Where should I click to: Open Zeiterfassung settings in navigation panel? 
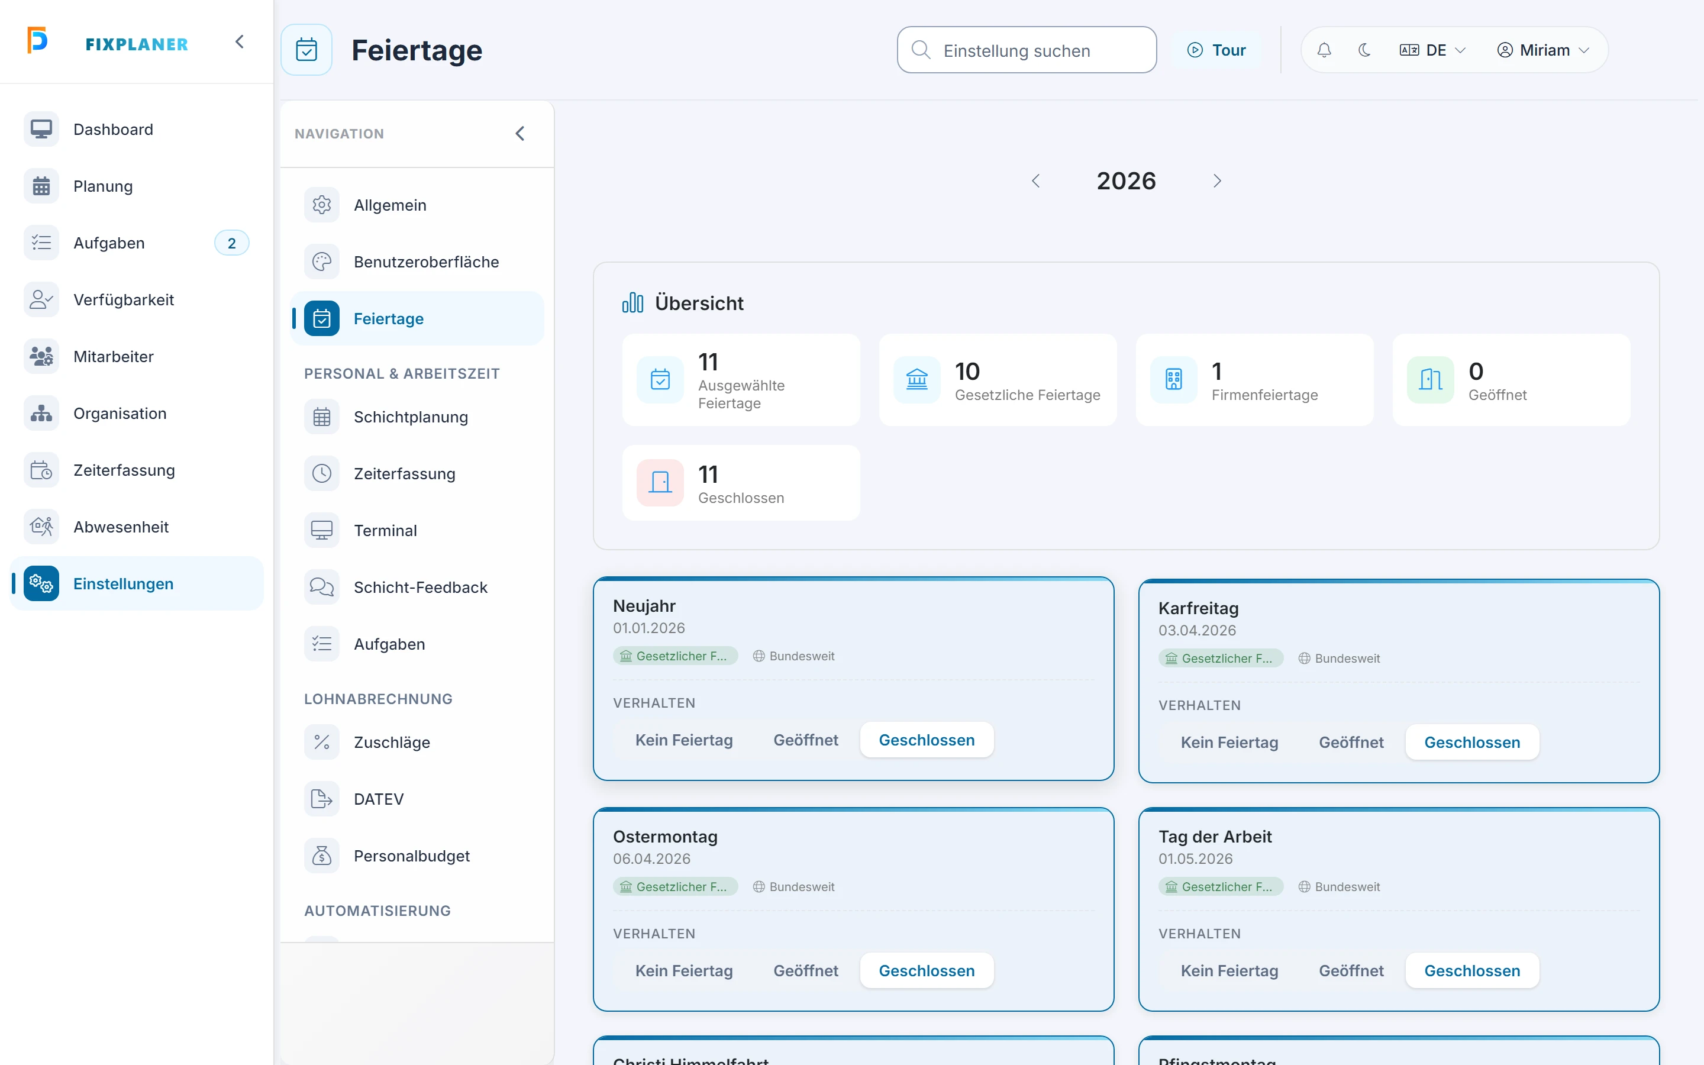pos(417,473)
